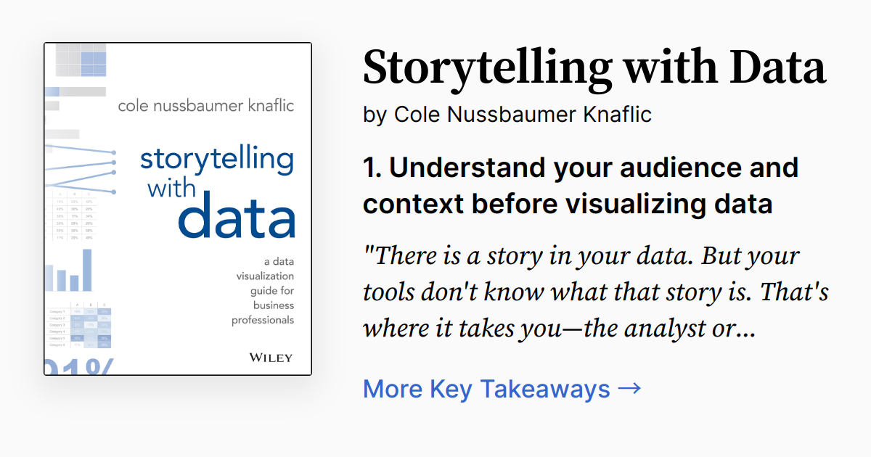This screenshot has height=457, width=871.
Task: Click the word 'with' on the book cover
Action: (x=172, y=189)
